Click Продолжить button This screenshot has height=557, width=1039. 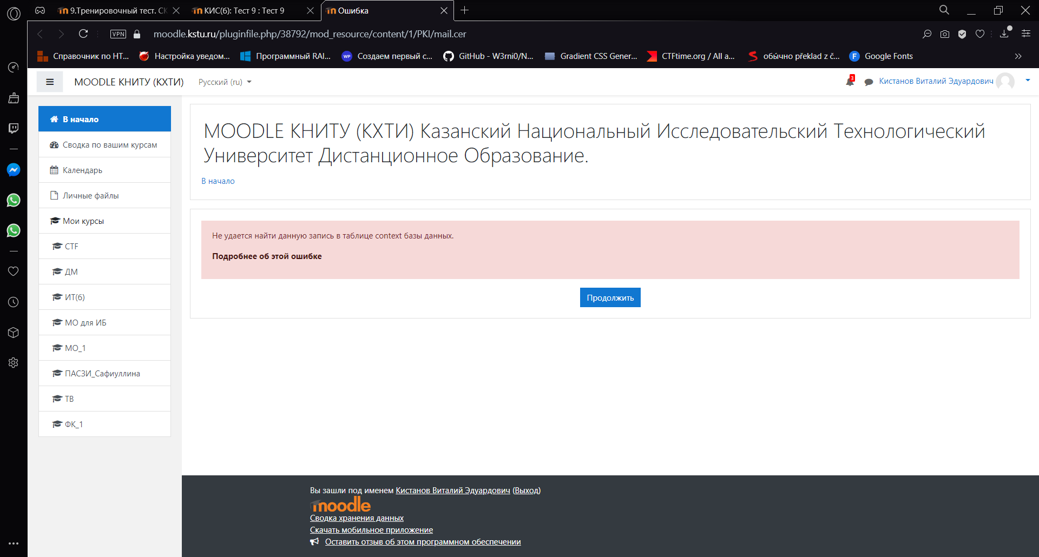[x=610, y=297]
